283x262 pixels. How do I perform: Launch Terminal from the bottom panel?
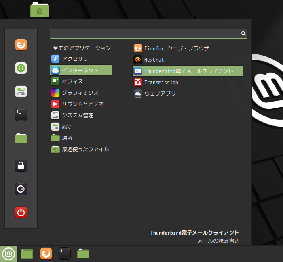coord(65,254)
